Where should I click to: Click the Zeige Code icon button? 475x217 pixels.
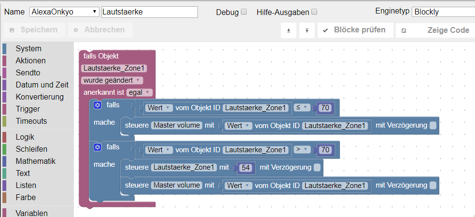click(x=435, y=30)
